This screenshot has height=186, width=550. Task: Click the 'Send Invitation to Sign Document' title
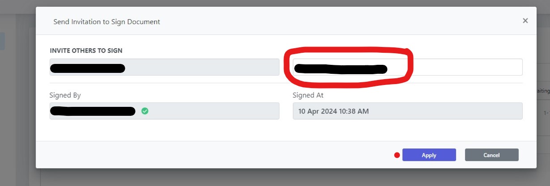(x=106, y=21)
